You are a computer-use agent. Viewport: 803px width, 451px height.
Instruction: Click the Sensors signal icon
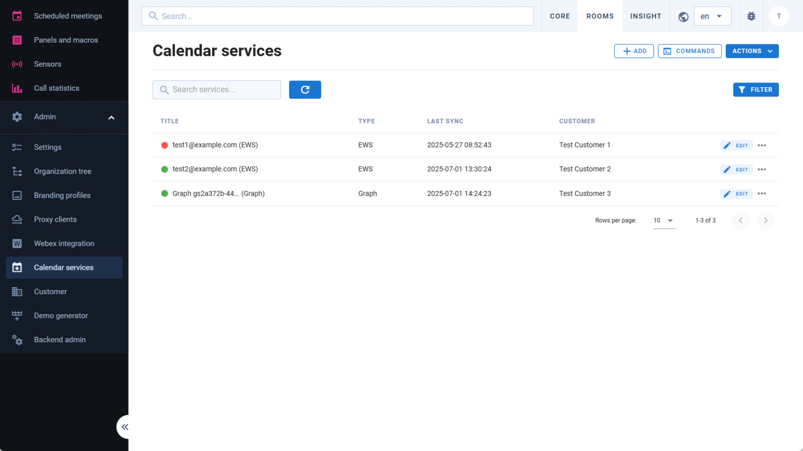point(17,64)
